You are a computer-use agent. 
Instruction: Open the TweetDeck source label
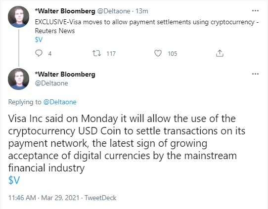click(100, 198)
